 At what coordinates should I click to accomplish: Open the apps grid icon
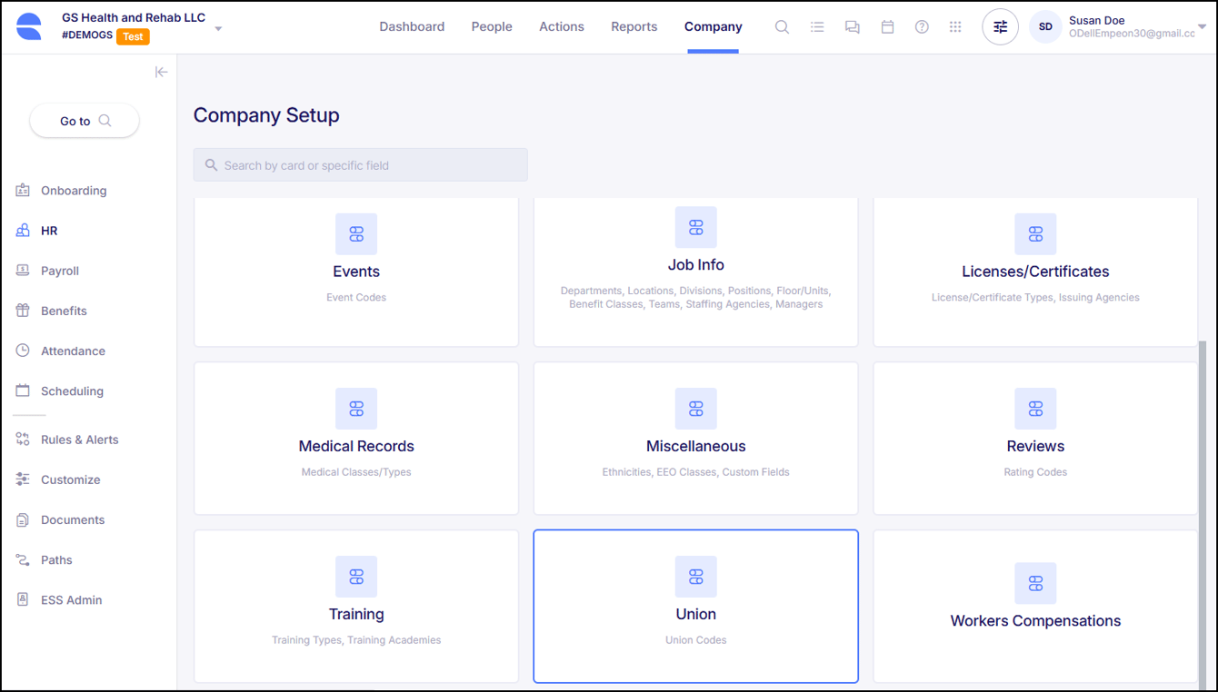955,27
